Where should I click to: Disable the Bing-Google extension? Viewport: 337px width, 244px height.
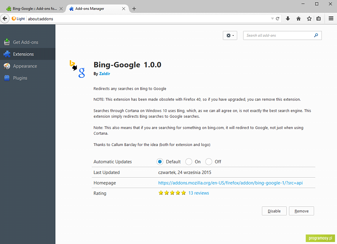(274, 211)
